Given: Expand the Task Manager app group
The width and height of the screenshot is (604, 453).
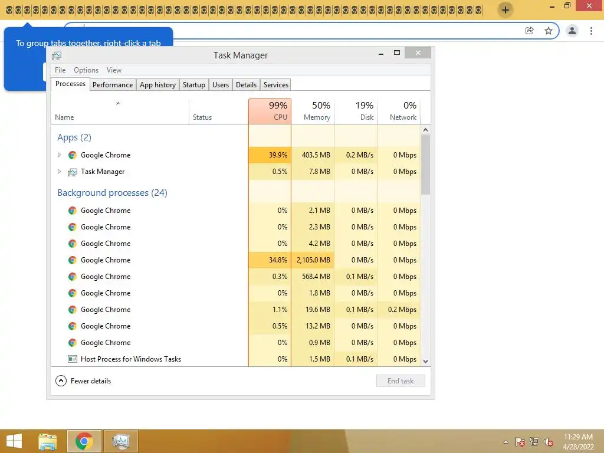Looking at the screenshot, I should [x=59, y=172].
